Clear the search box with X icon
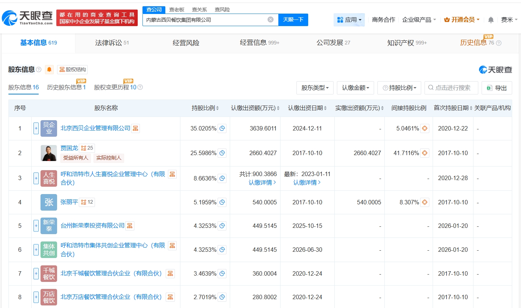Viewport: 521px width, 308px height. click(x=271, y=20)
